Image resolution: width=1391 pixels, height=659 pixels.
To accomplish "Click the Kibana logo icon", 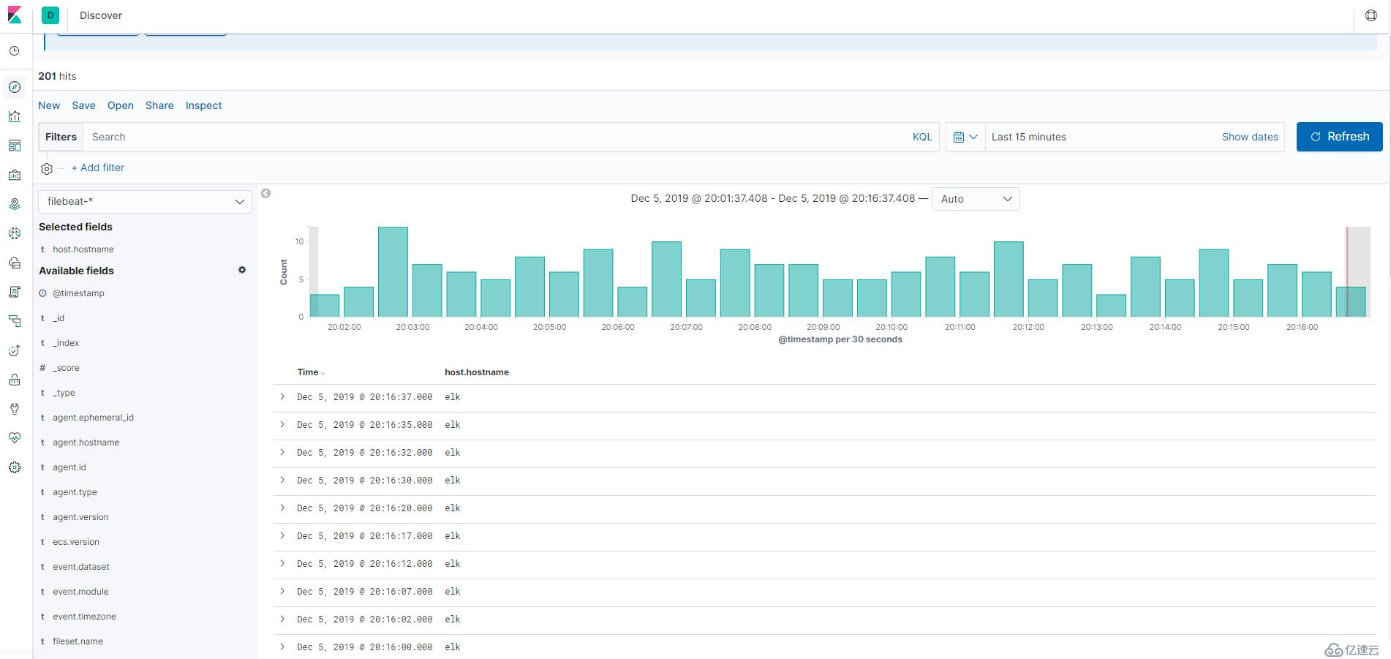I will (15, 15).
